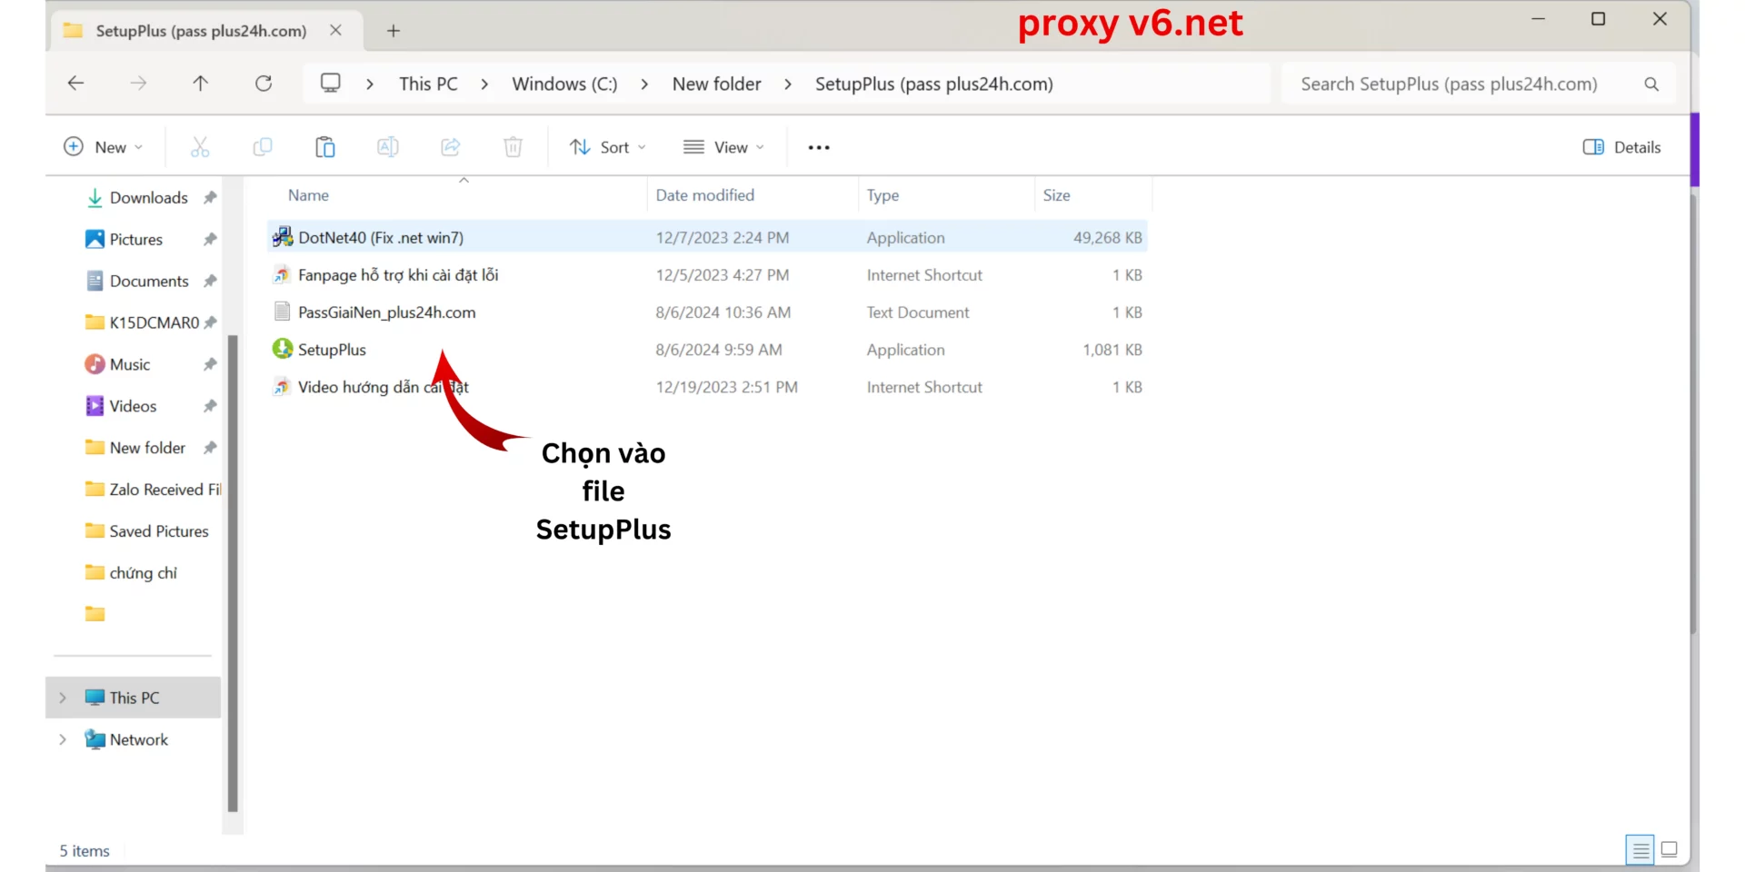Expand chevron after This PC breadcrumb

(484, 84)
